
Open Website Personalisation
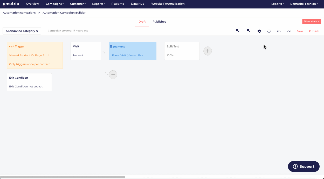168,4
